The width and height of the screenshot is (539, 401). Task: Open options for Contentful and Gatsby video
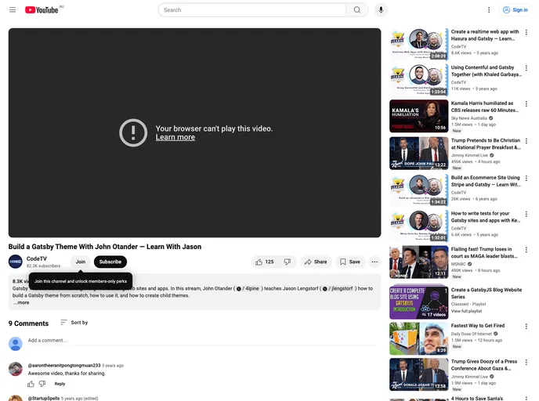click(x=526, y=68)
